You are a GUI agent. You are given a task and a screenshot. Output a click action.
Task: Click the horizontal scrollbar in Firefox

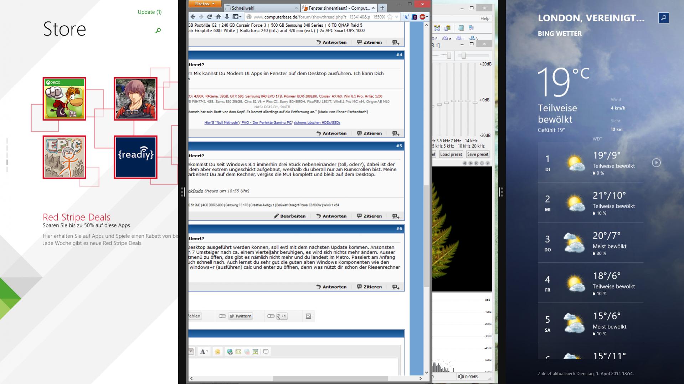click(x=330, y=379)
